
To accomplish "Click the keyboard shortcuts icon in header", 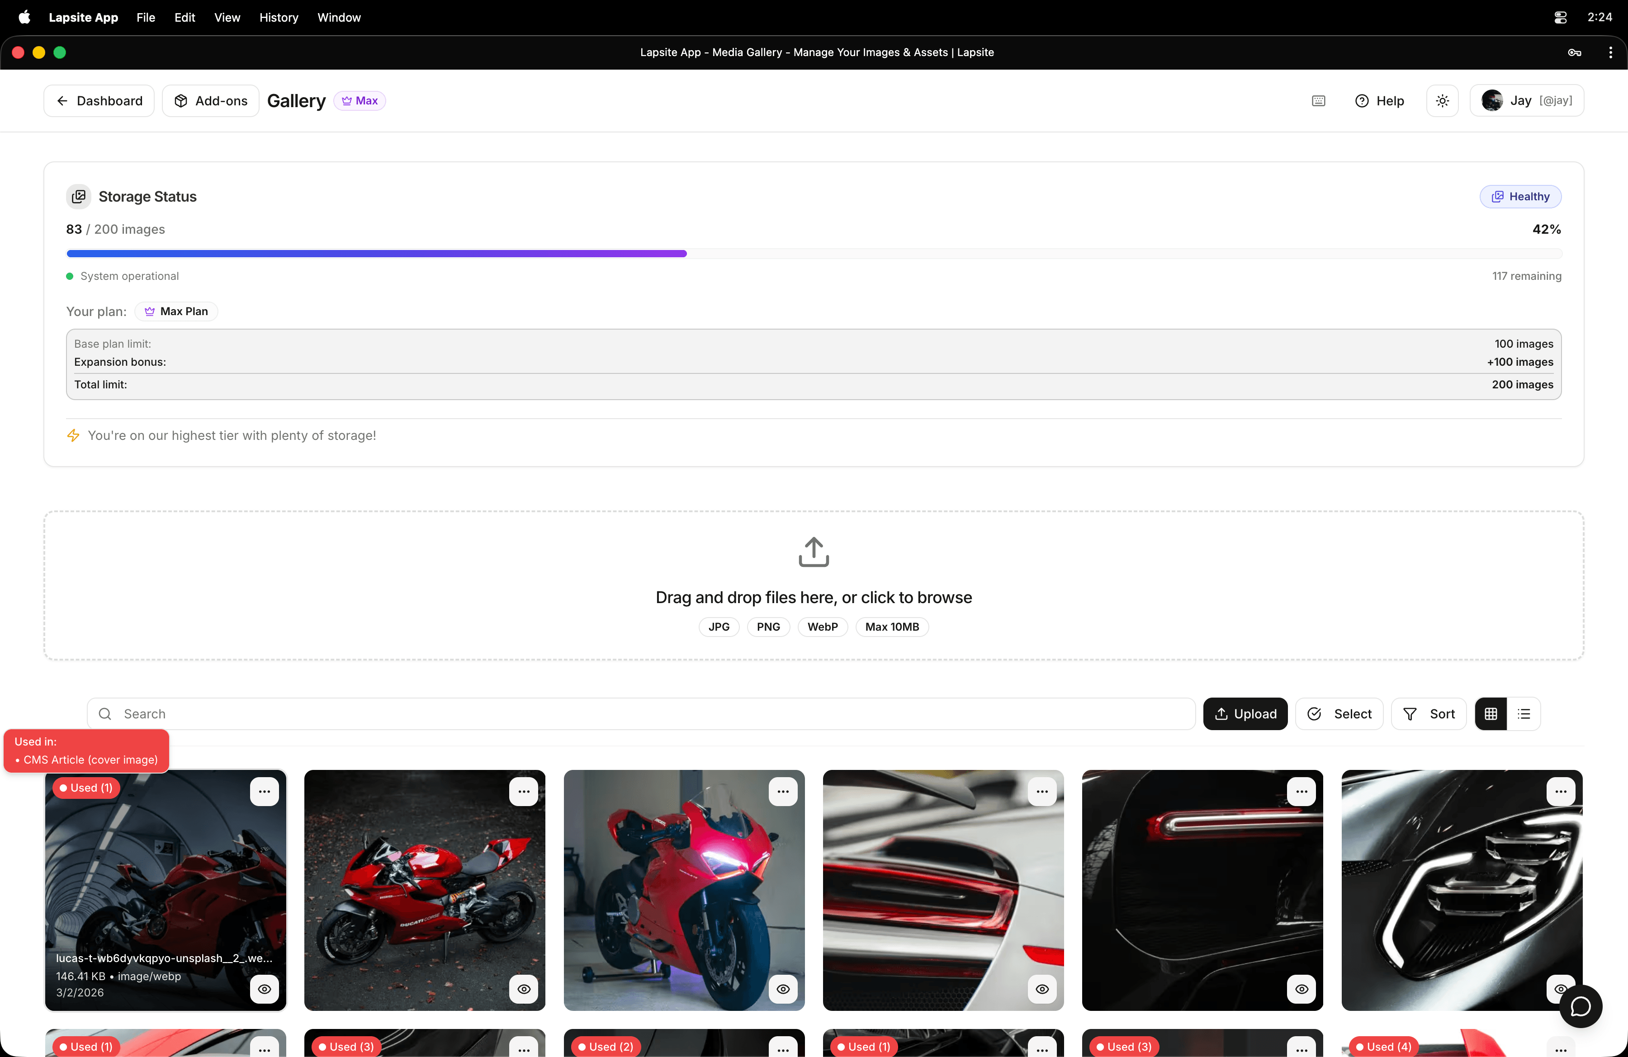I will 1318,101.
